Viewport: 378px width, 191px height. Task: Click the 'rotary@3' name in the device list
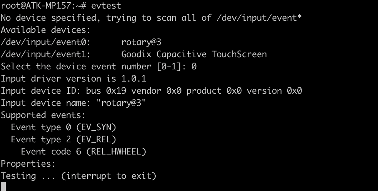click(x=141, y=42)
